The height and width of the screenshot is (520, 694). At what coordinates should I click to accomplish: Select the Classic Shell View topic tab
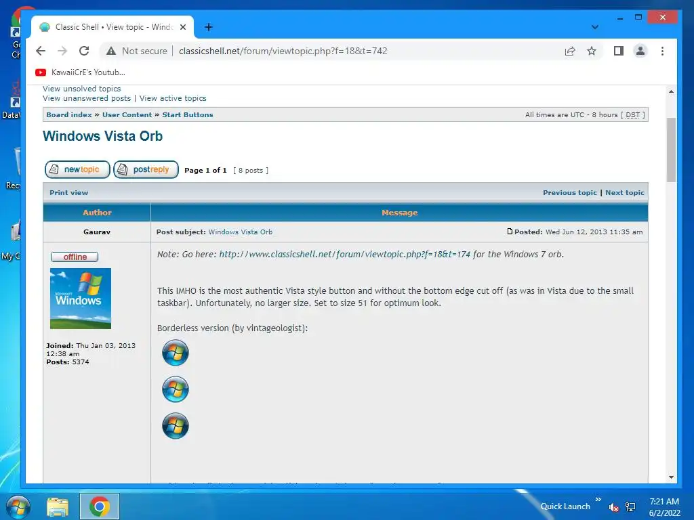113,27
